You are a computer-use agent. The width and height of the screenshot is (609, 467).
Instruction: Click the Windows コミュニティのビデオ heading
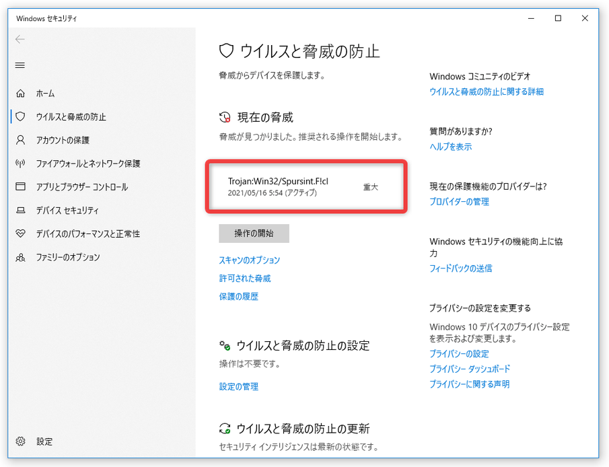[x=480, y=77]
